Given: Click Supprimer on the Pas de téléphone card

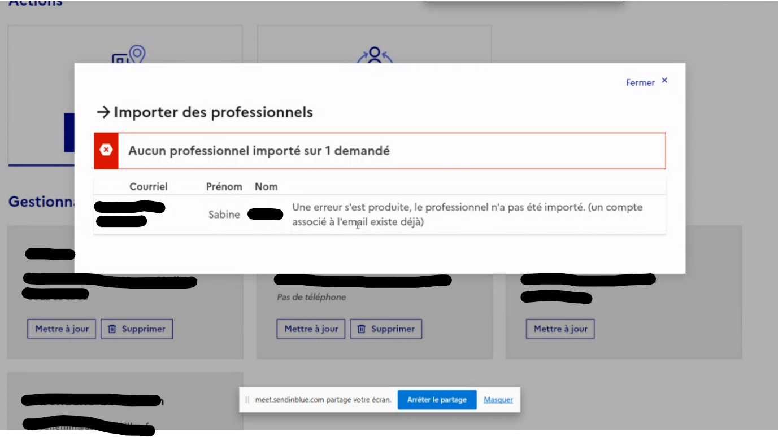Looking at the screenshot, I should (386, 329).
